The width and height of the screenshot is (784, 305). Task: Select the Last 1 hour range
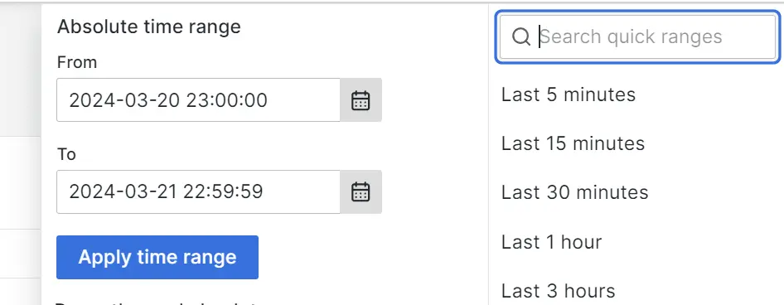(551, 242)
